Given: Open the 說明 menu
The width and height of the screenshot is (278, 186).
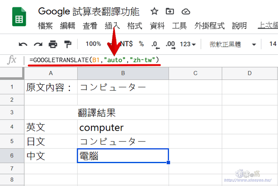Looking at the screenshot, I should pos(239,26).
